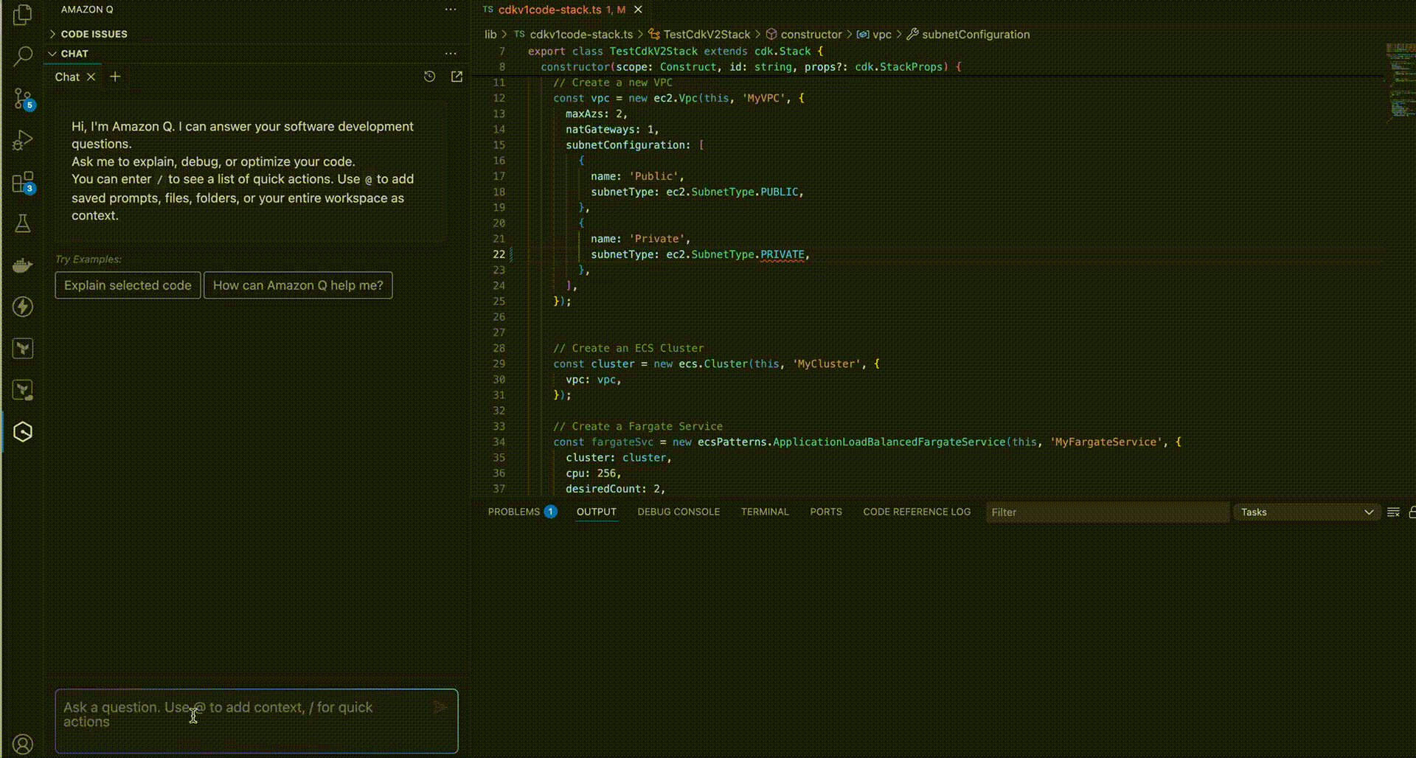
Task: Open the Amazon Q hexagon icon
Action: pyautogui.click(x=23, y=432)
